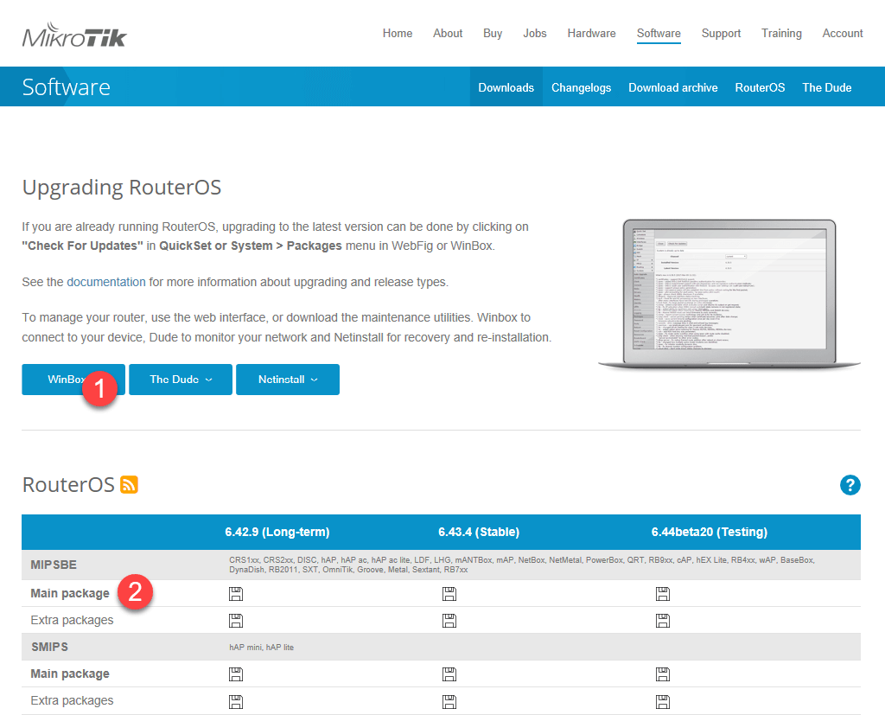Open the Netinstall dropdown button

(287, 380)
